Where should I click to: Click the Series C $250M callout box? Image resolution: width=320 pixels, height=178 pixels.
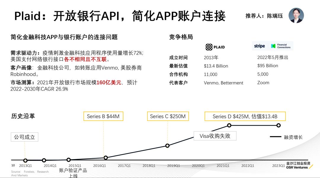[168, 116]
